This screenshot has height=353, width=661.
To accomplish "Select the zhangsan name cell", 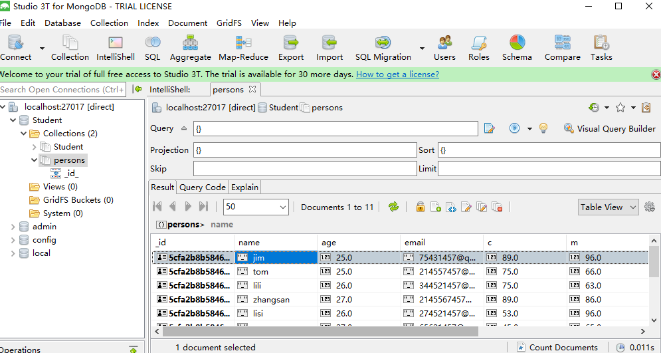I will click(276, 299).
